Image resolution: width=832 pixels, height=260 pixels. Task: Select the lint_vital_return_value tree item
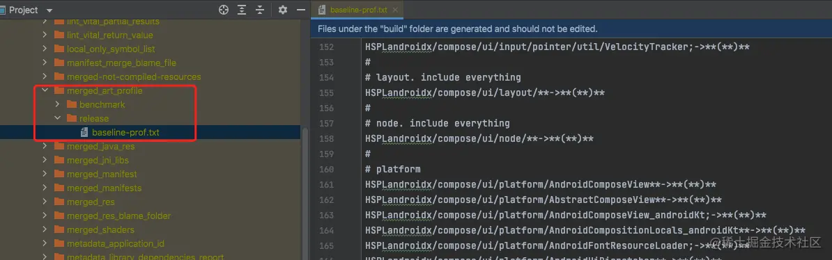pyautogui.click(x=110, y=35)
